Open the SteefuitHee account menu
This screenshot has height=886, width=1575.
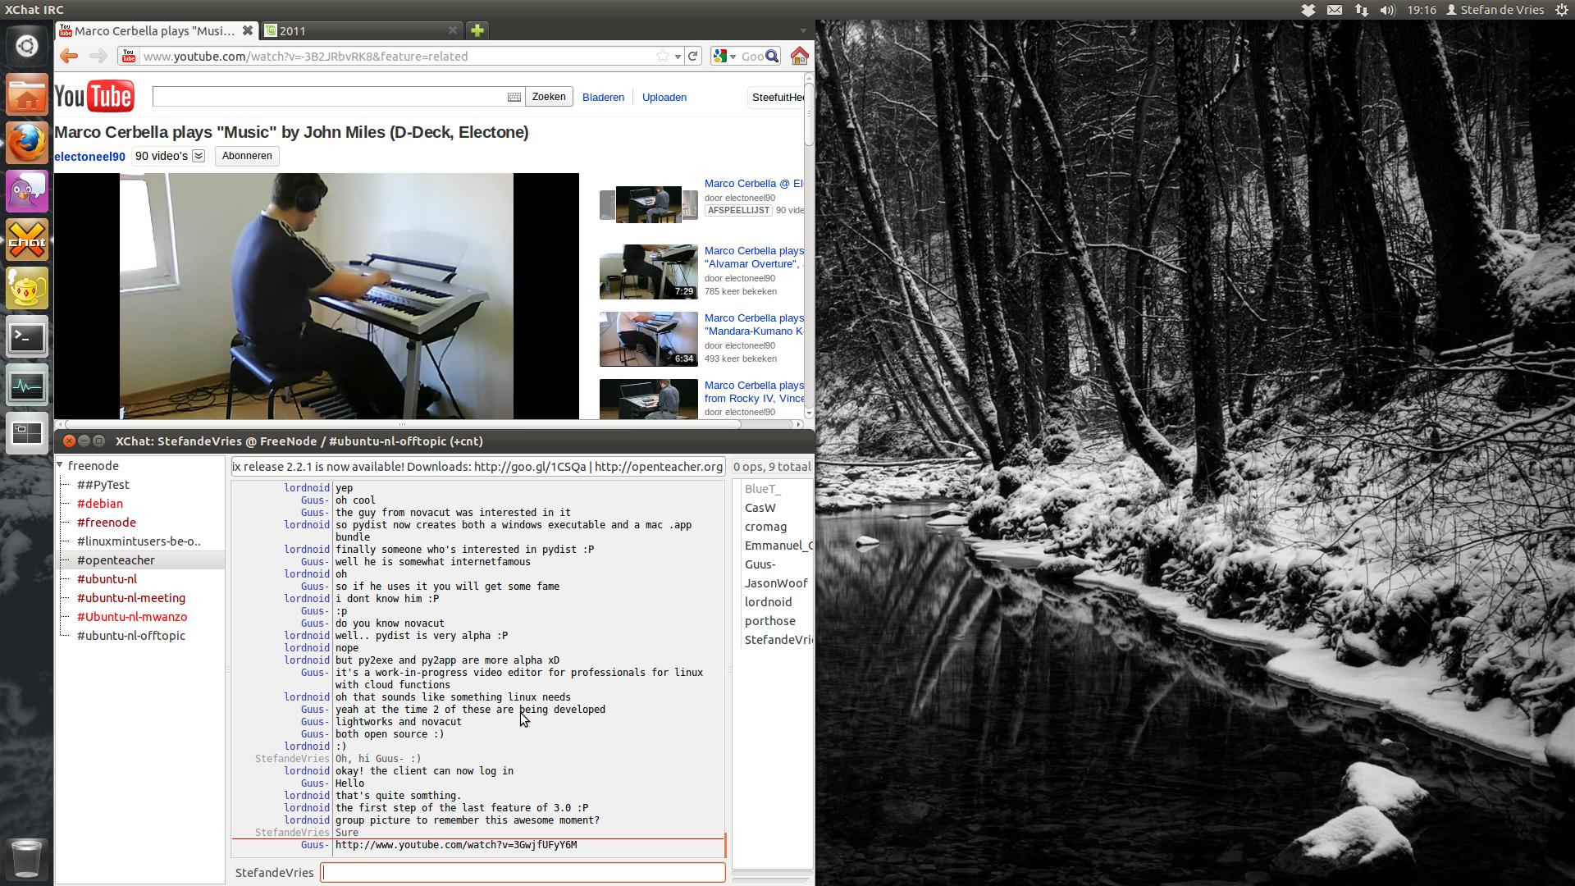[x=777, y=97]
